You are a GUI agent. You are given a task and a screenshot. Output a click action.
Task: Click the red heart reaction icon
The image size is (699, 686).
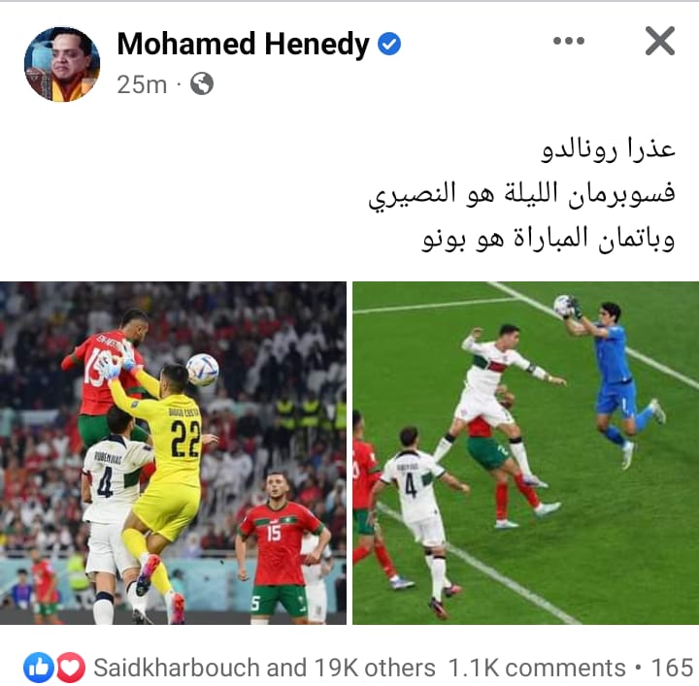(x=71, y=668)
